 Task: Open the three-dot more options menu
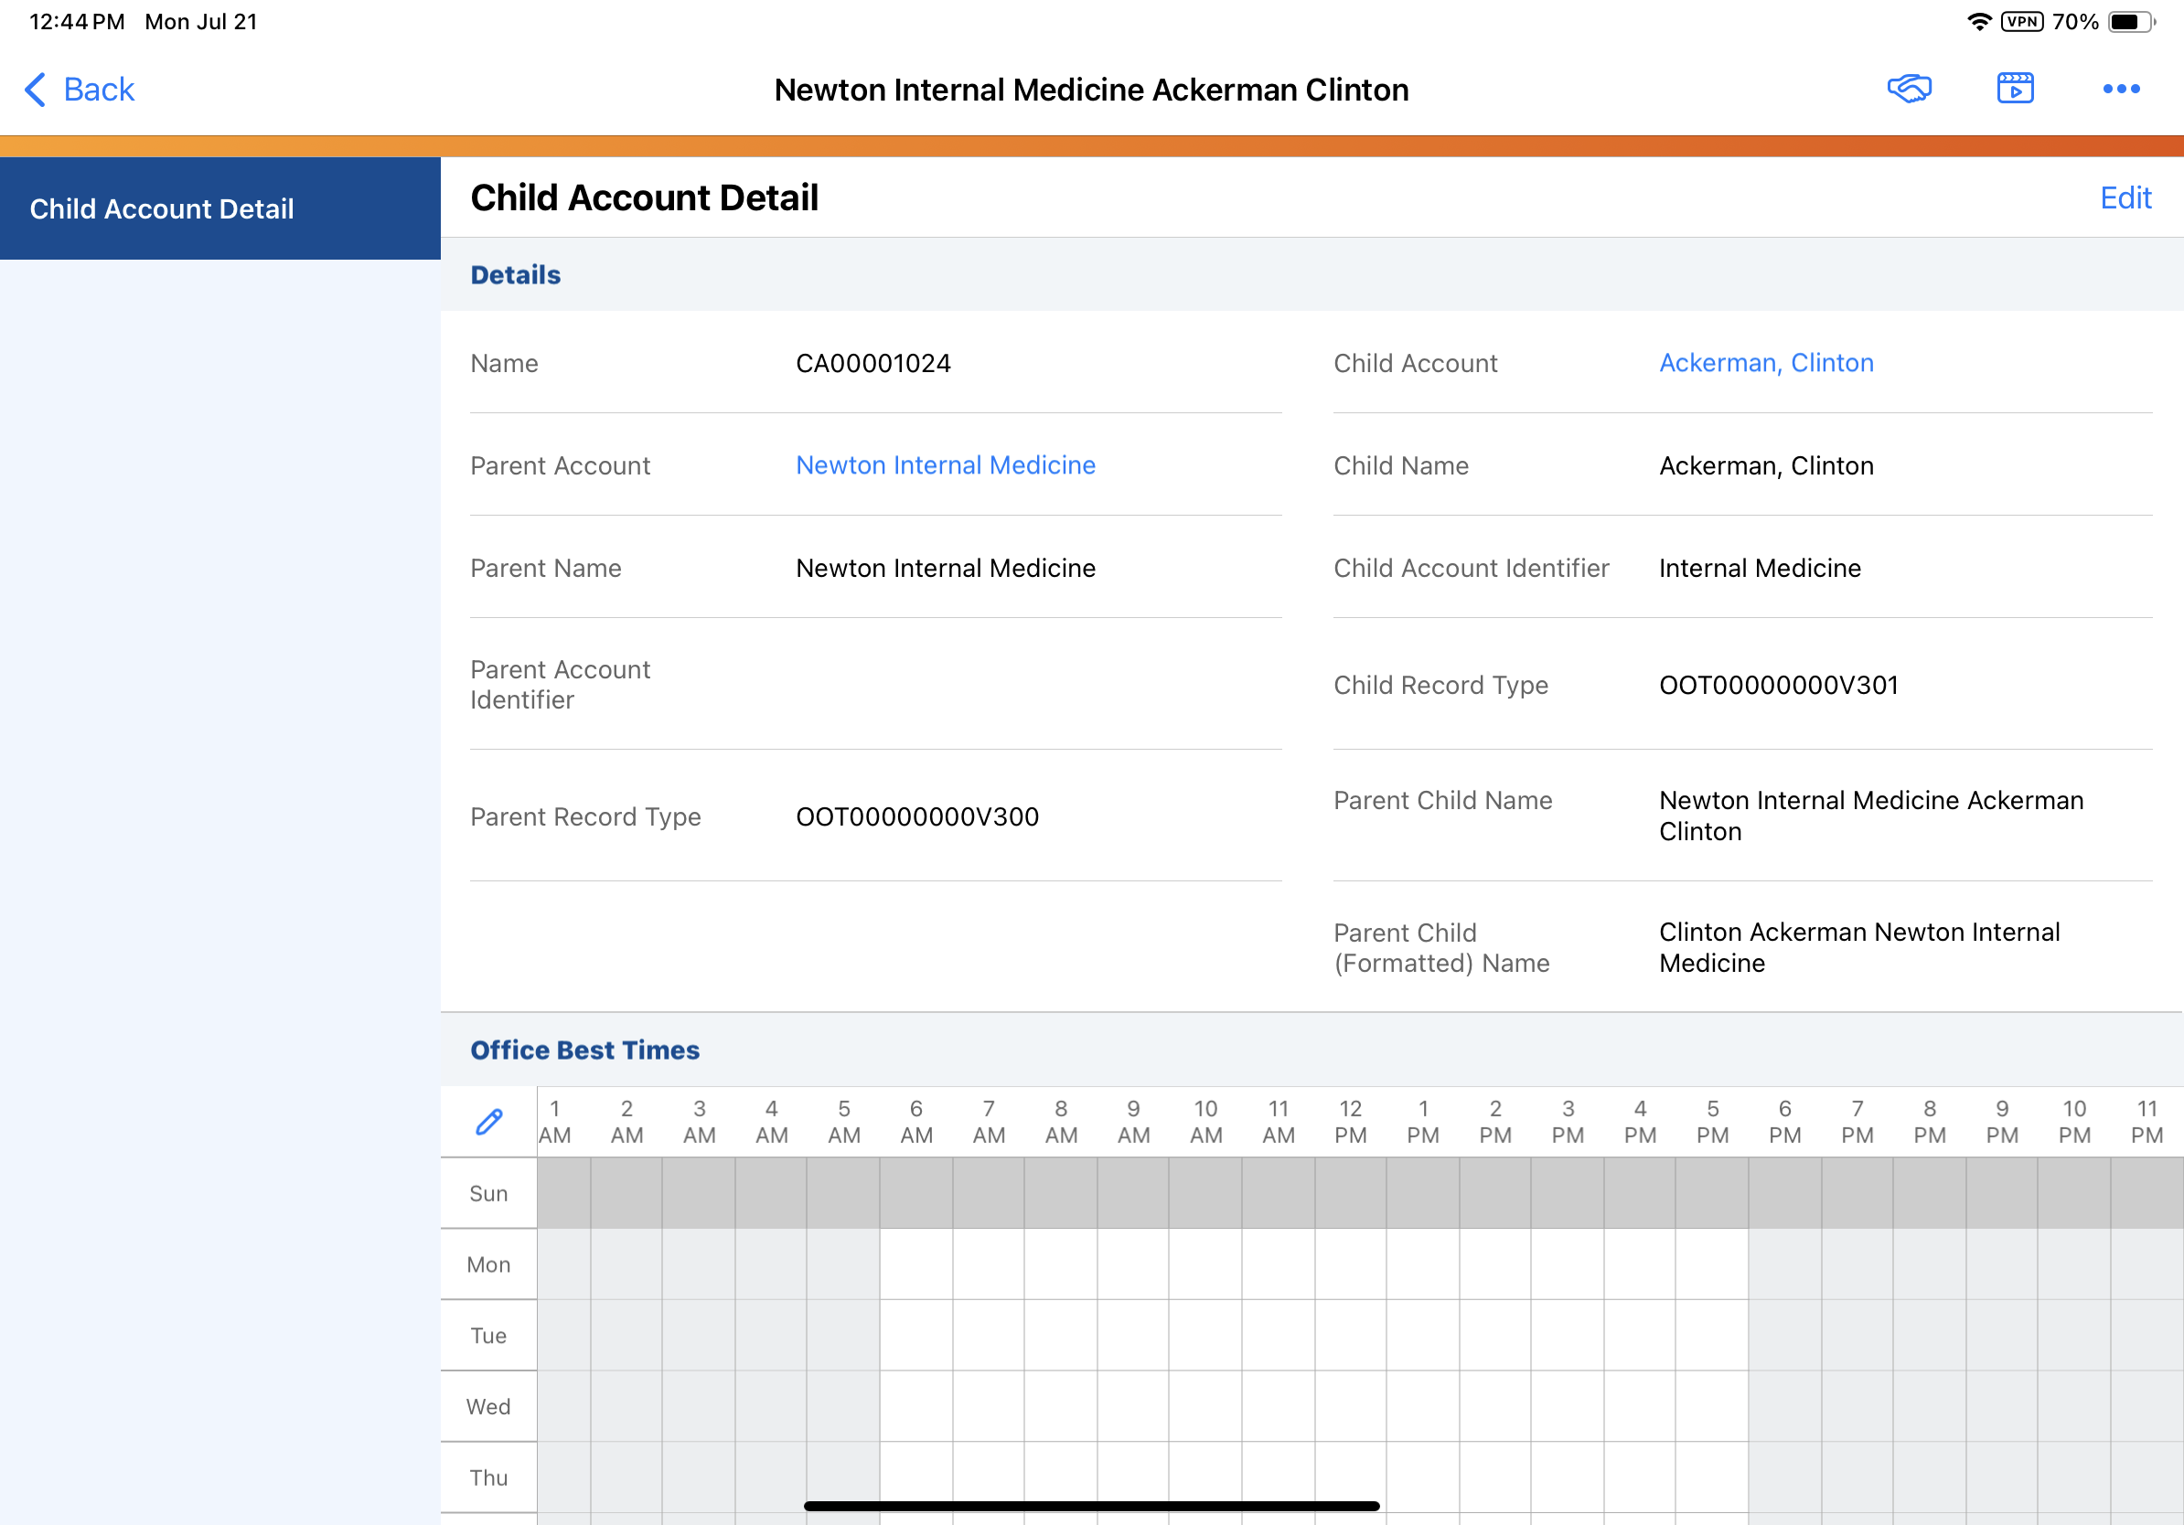click(x=2120, y=89)
